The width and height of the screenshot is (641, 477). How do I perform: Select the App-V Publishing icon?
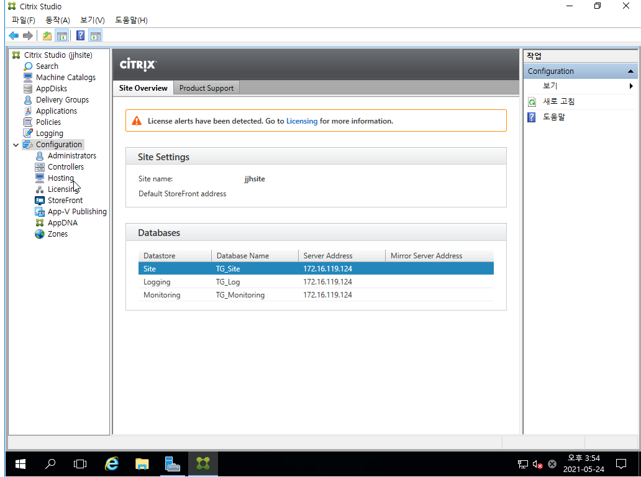click(x=40, y=211)
